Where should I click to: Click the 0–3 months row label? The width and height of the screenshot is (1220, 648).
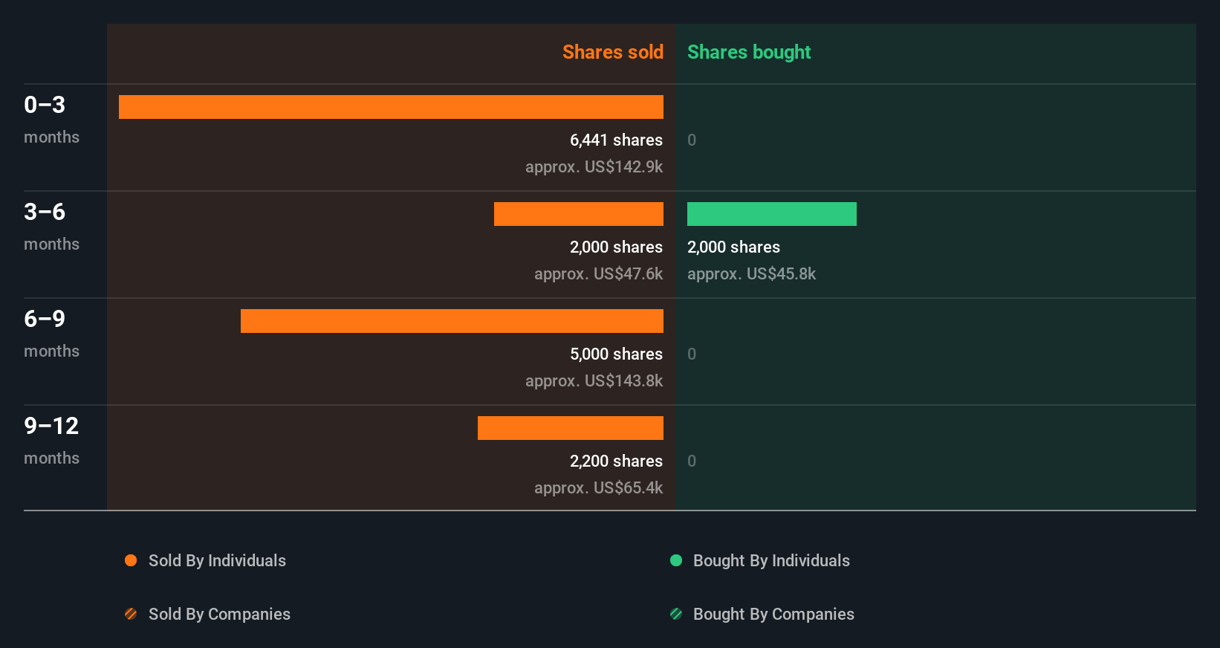tap(51, 119)
